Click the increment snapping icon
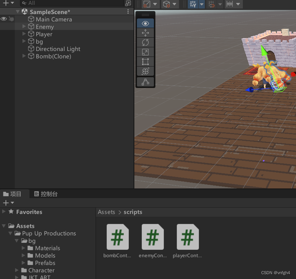 point(230,4)
